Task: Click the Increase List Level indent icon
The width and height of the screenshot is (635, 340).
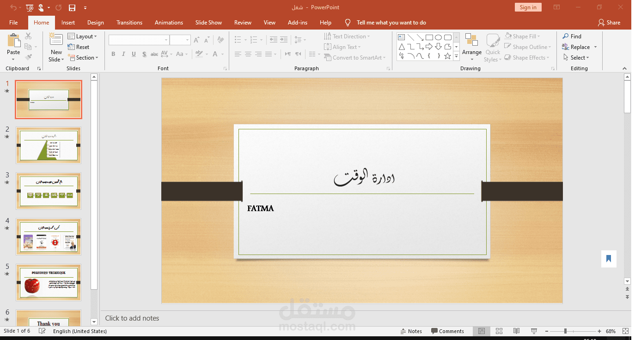Action: [284, 40]
